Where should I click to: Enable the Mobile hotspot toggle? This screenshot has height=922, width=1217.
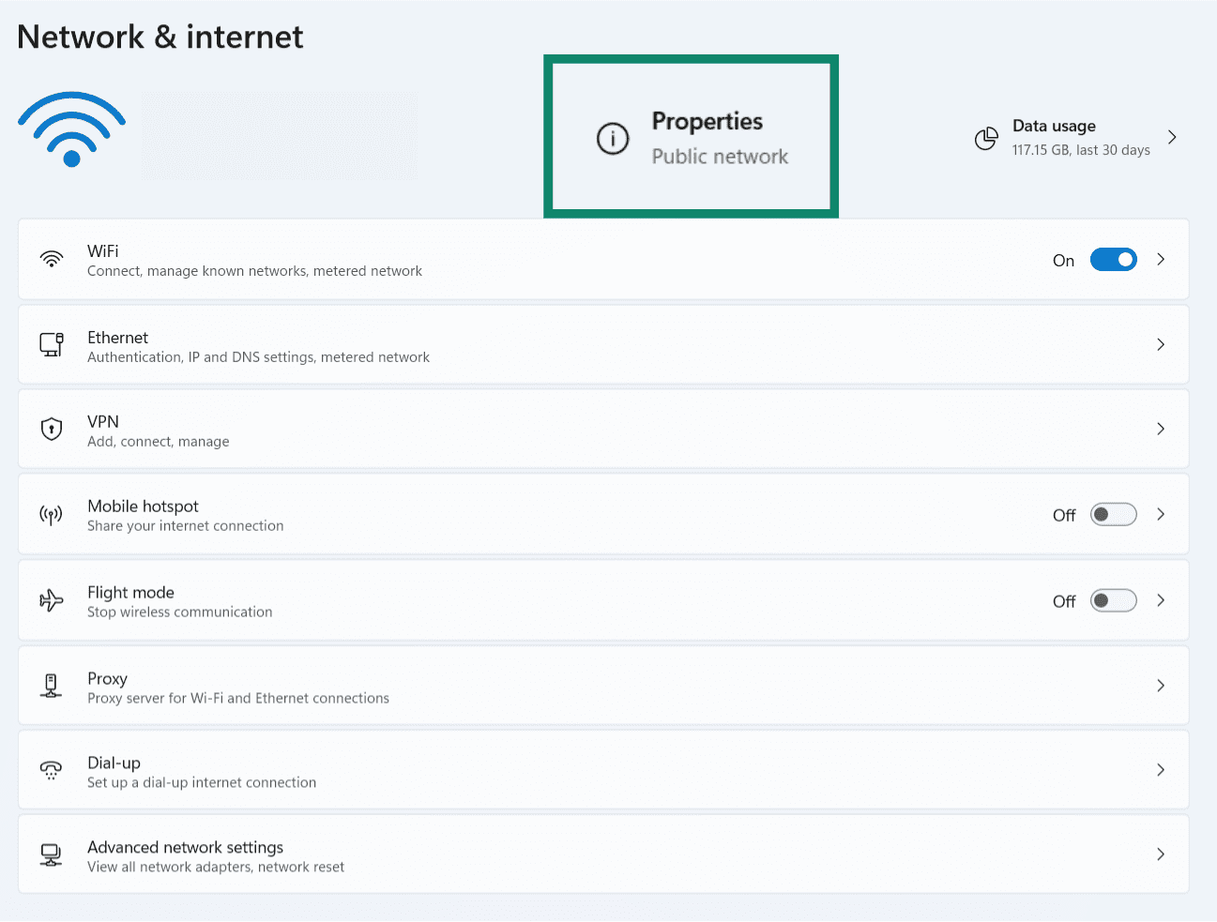coord(1113,514)
